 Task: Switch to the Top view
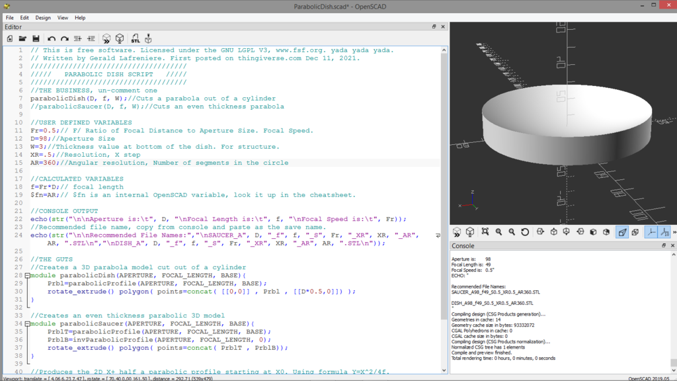[553, 232]
